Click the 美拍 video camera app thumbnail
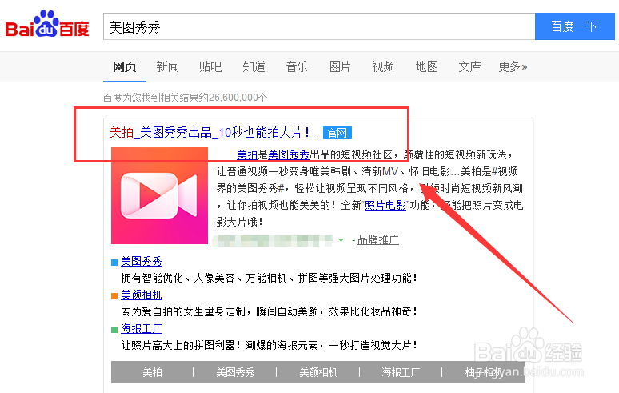Viewport: 619px width, 393px height. (x=159, y=195)
